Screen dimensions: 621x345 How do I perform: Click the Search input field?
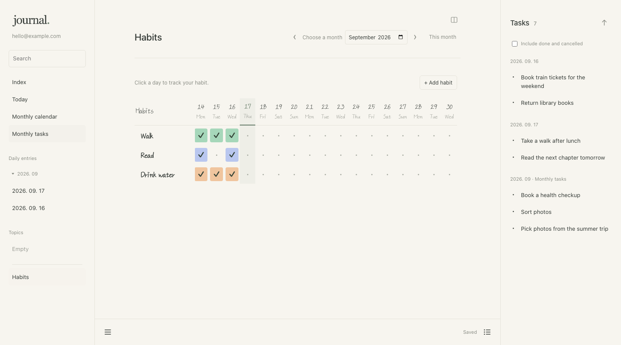[47, 59]
